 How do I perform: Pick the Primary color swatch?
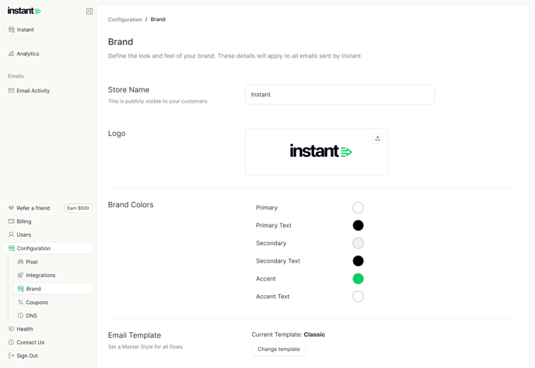358,207
